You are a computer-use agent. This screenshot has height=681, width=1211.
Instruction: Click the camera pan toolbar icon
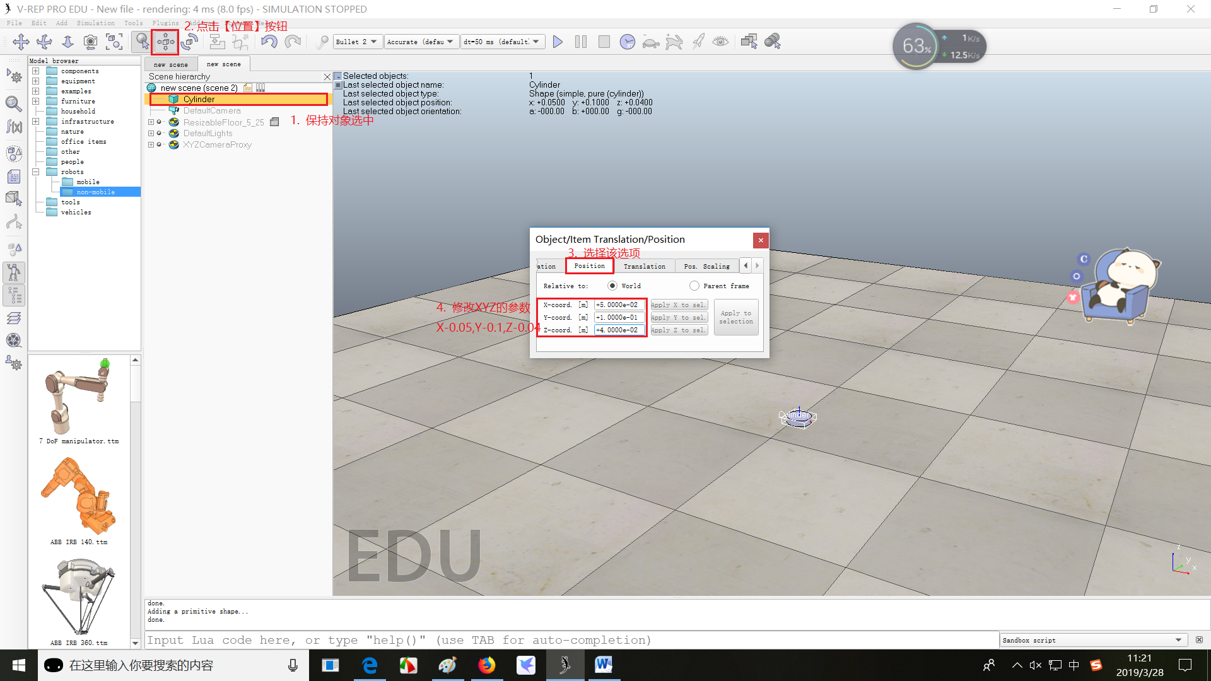[x=21, y=42]
